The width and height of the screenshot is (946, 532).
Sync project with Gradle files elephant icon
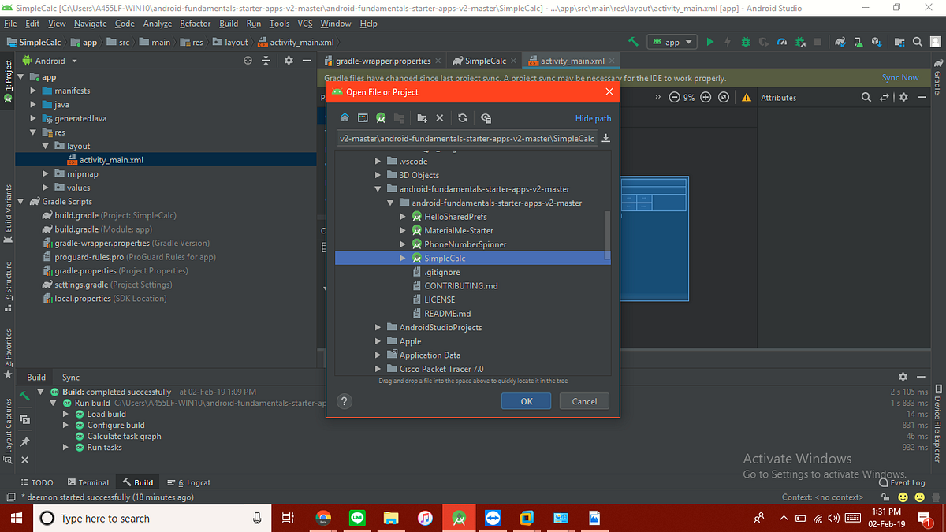click(839, 42)
